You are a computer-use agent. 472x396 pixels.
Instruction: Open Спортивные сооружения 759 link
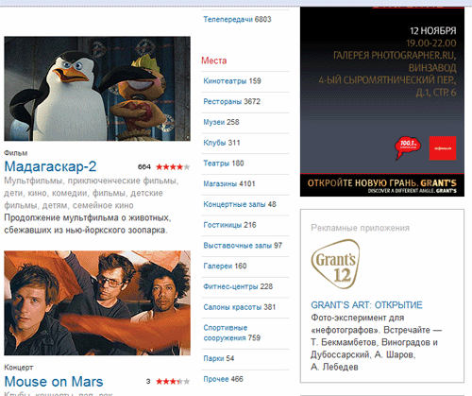[x=232, y=333]
